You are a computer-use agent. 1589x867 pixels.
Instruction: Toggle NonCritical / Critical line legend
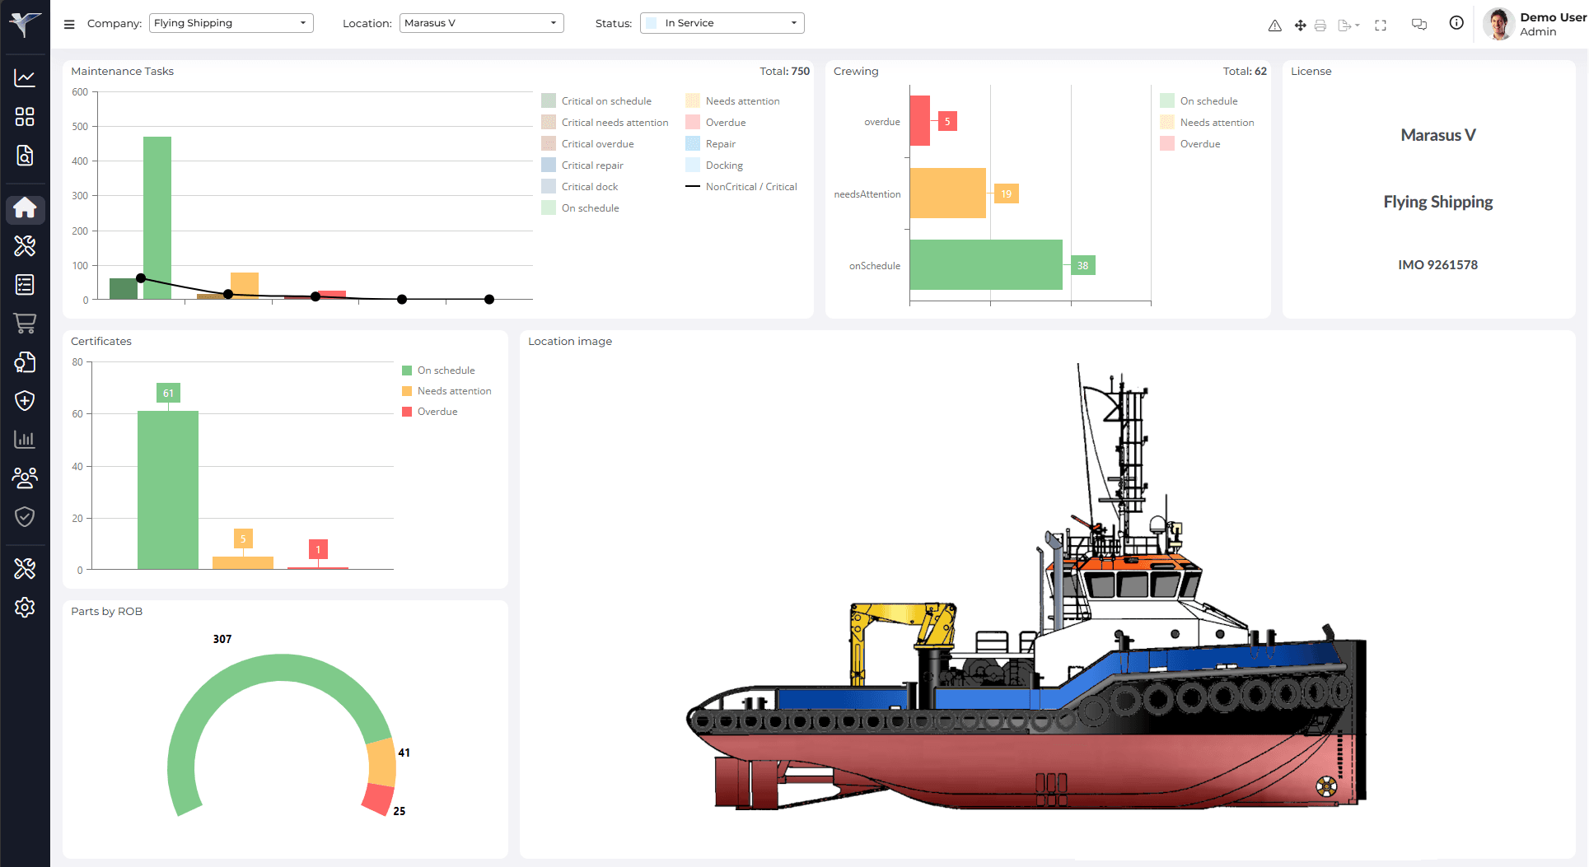pos(741,187)
